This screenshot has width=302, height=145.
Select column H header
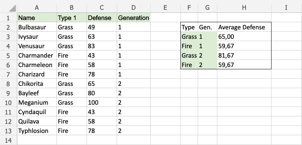pyautogui.click(x=244, y=8)
